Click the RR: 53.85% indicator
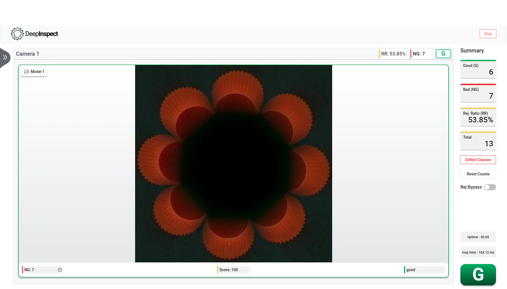This screenshot has width=507, height=289. click(393, 54)
